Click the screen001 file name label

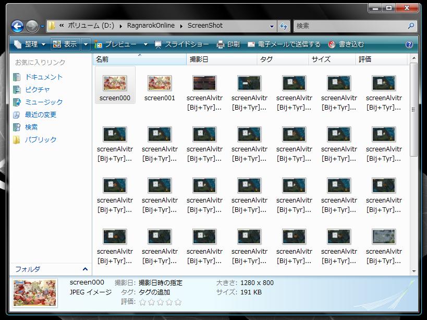click(x=160, y=98)
